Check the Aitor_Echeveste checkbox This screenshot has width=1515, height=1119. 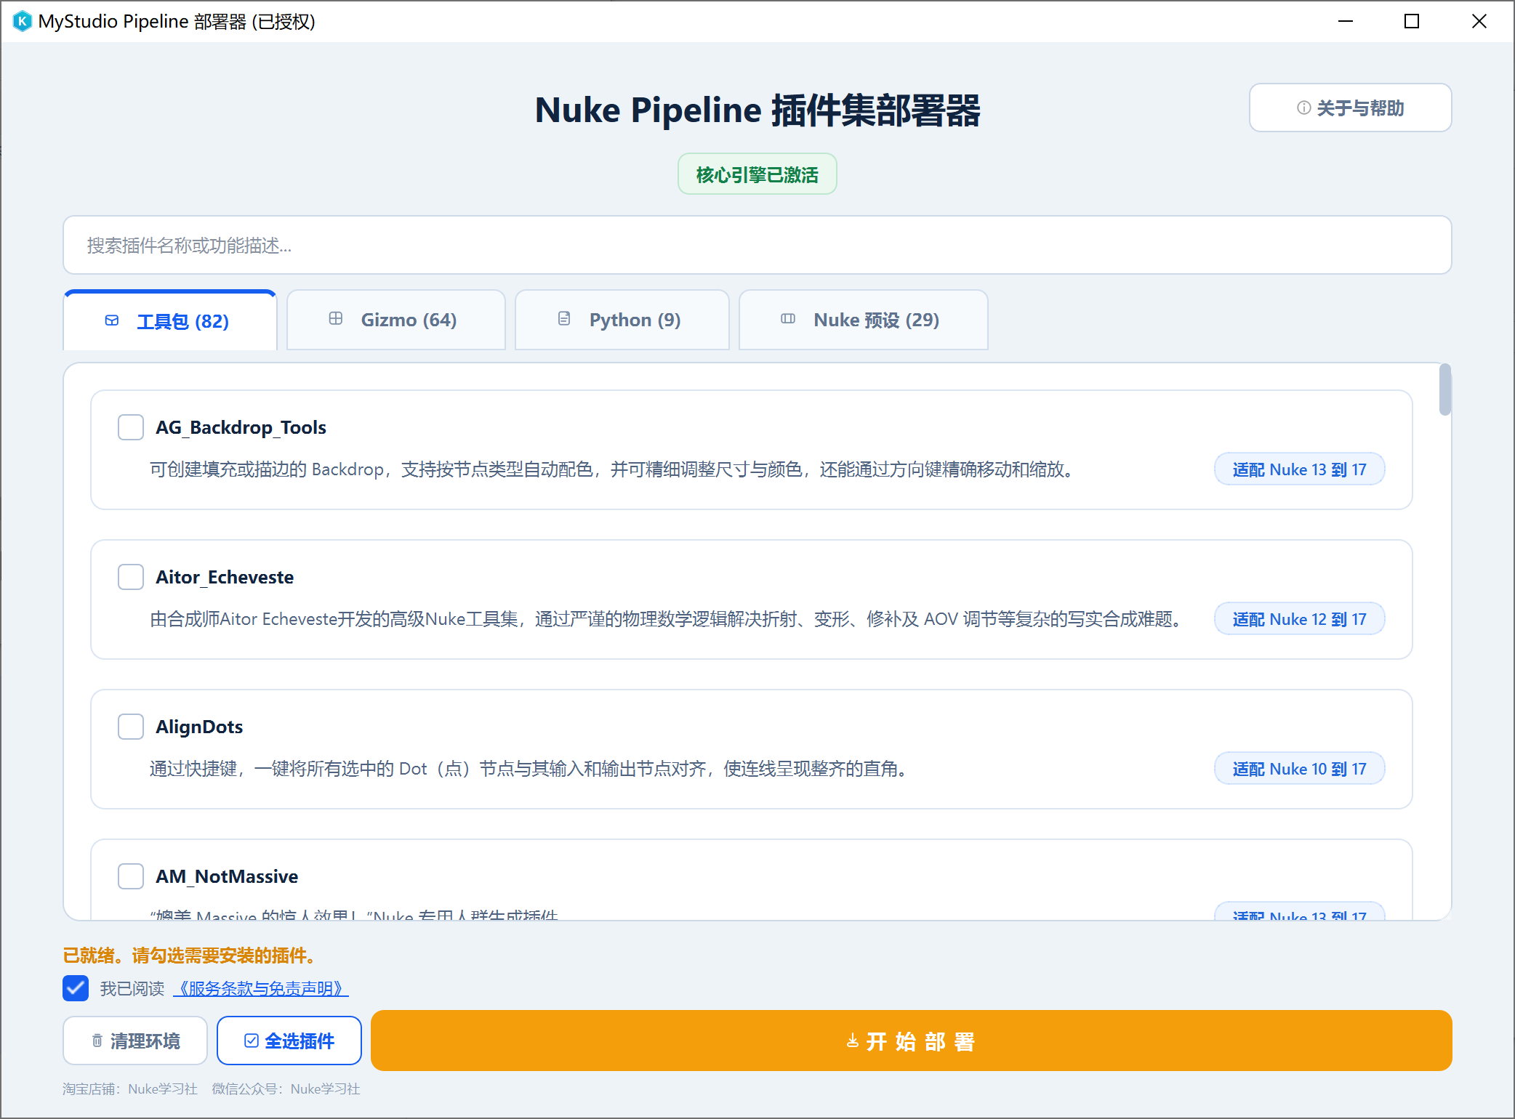[131, 577]
